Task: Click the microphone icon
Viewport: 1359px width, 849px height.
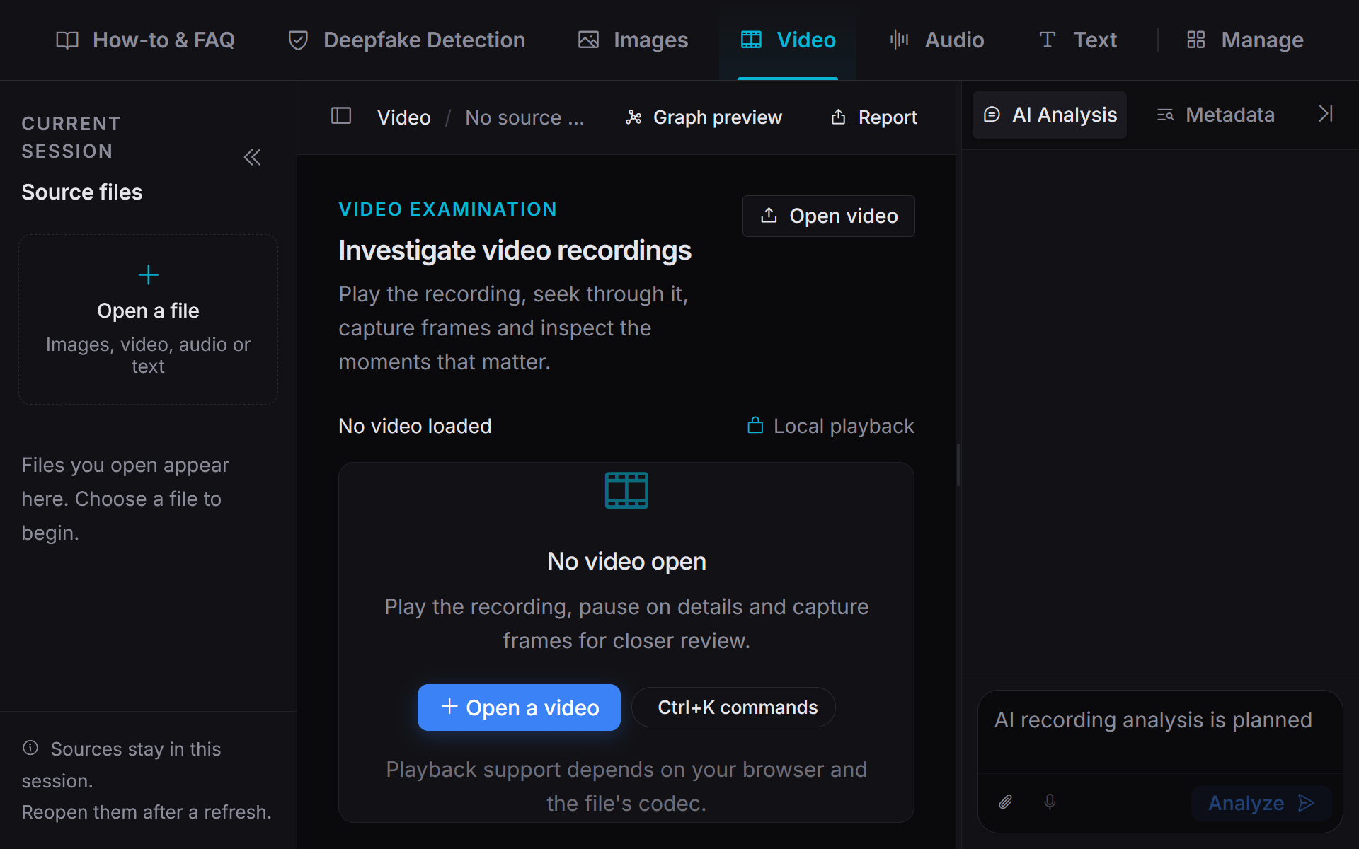Action: pos(1050,802)
